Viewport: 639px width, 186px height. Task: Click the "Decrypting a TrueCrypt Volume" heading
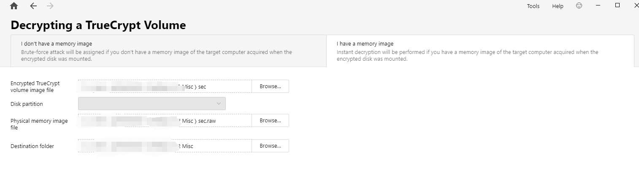click(x=98, y=25)
